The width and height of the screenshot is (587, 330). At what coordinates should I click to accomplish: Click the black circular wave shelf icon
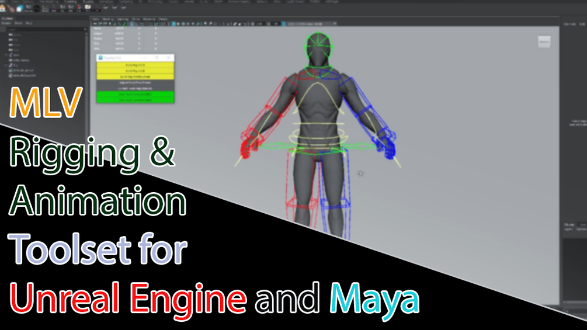(37, 8)
